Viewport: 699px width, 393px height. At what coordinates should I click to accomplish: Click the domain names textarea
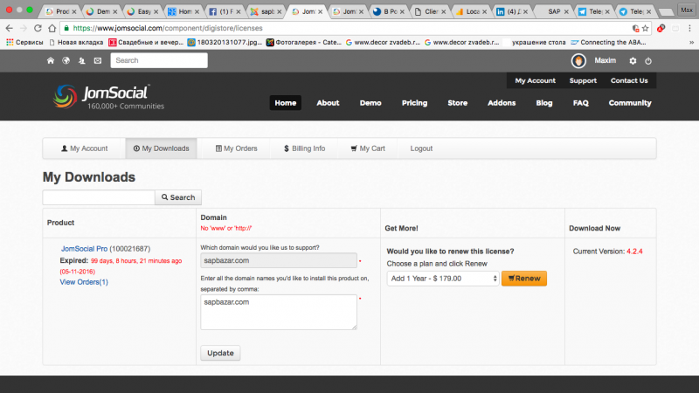click(279, 312)
